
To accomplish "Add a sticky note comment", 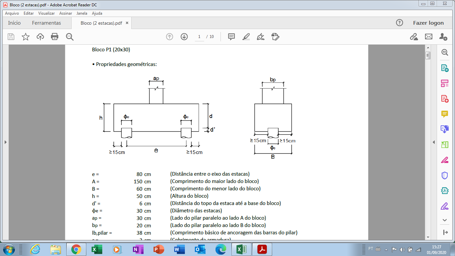I will (x=231, y=37).
